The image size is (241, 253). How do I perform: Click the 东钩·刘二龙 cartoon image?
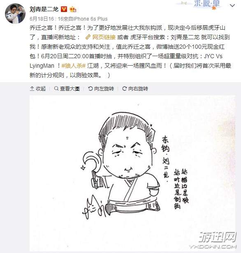(x=132, y=173)
